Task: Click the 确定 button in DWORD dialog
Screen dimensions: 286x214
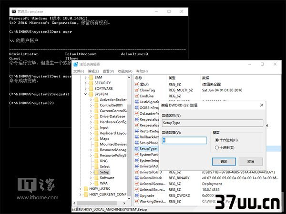Action: pos(224,162)
